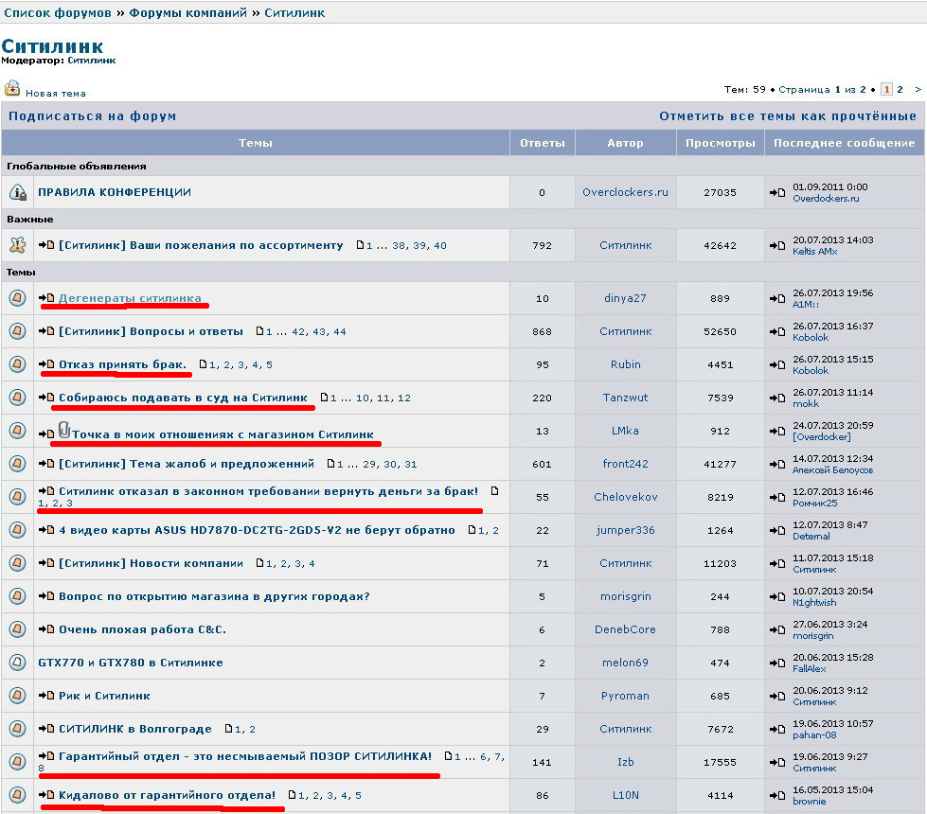Image resolution: width=927 pixels, height=814 pixels.
Task: Open latest post icon dated 26.07.2013 16:37
Action: (777, 331)
